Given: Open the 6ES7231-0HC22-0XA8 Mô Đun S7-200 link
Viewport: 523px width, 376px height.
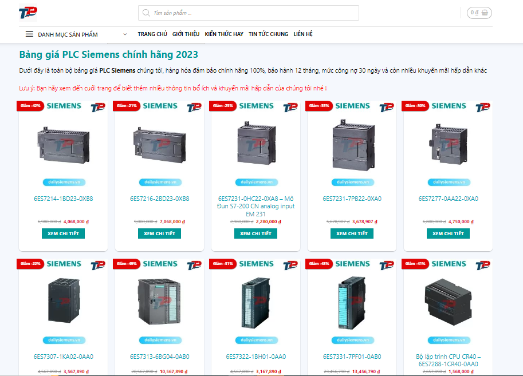Looking at the screenshot, I should [256, 207].
